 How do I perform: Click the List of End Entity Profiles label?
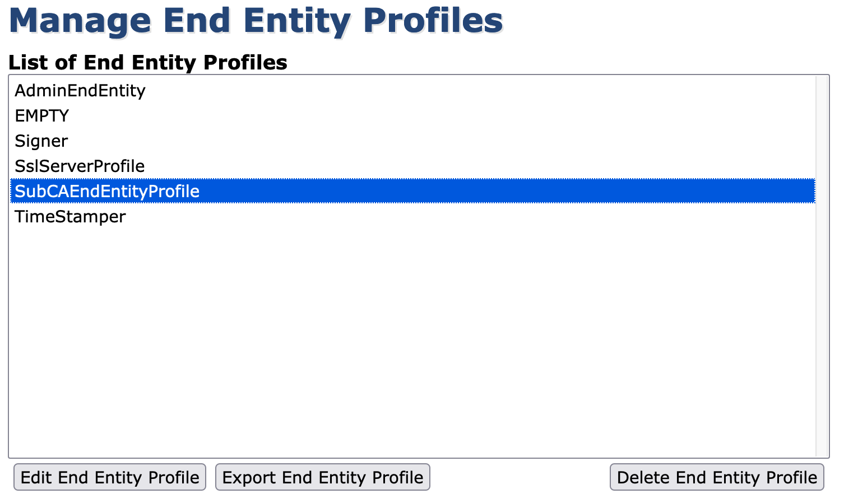pos(148,62)
